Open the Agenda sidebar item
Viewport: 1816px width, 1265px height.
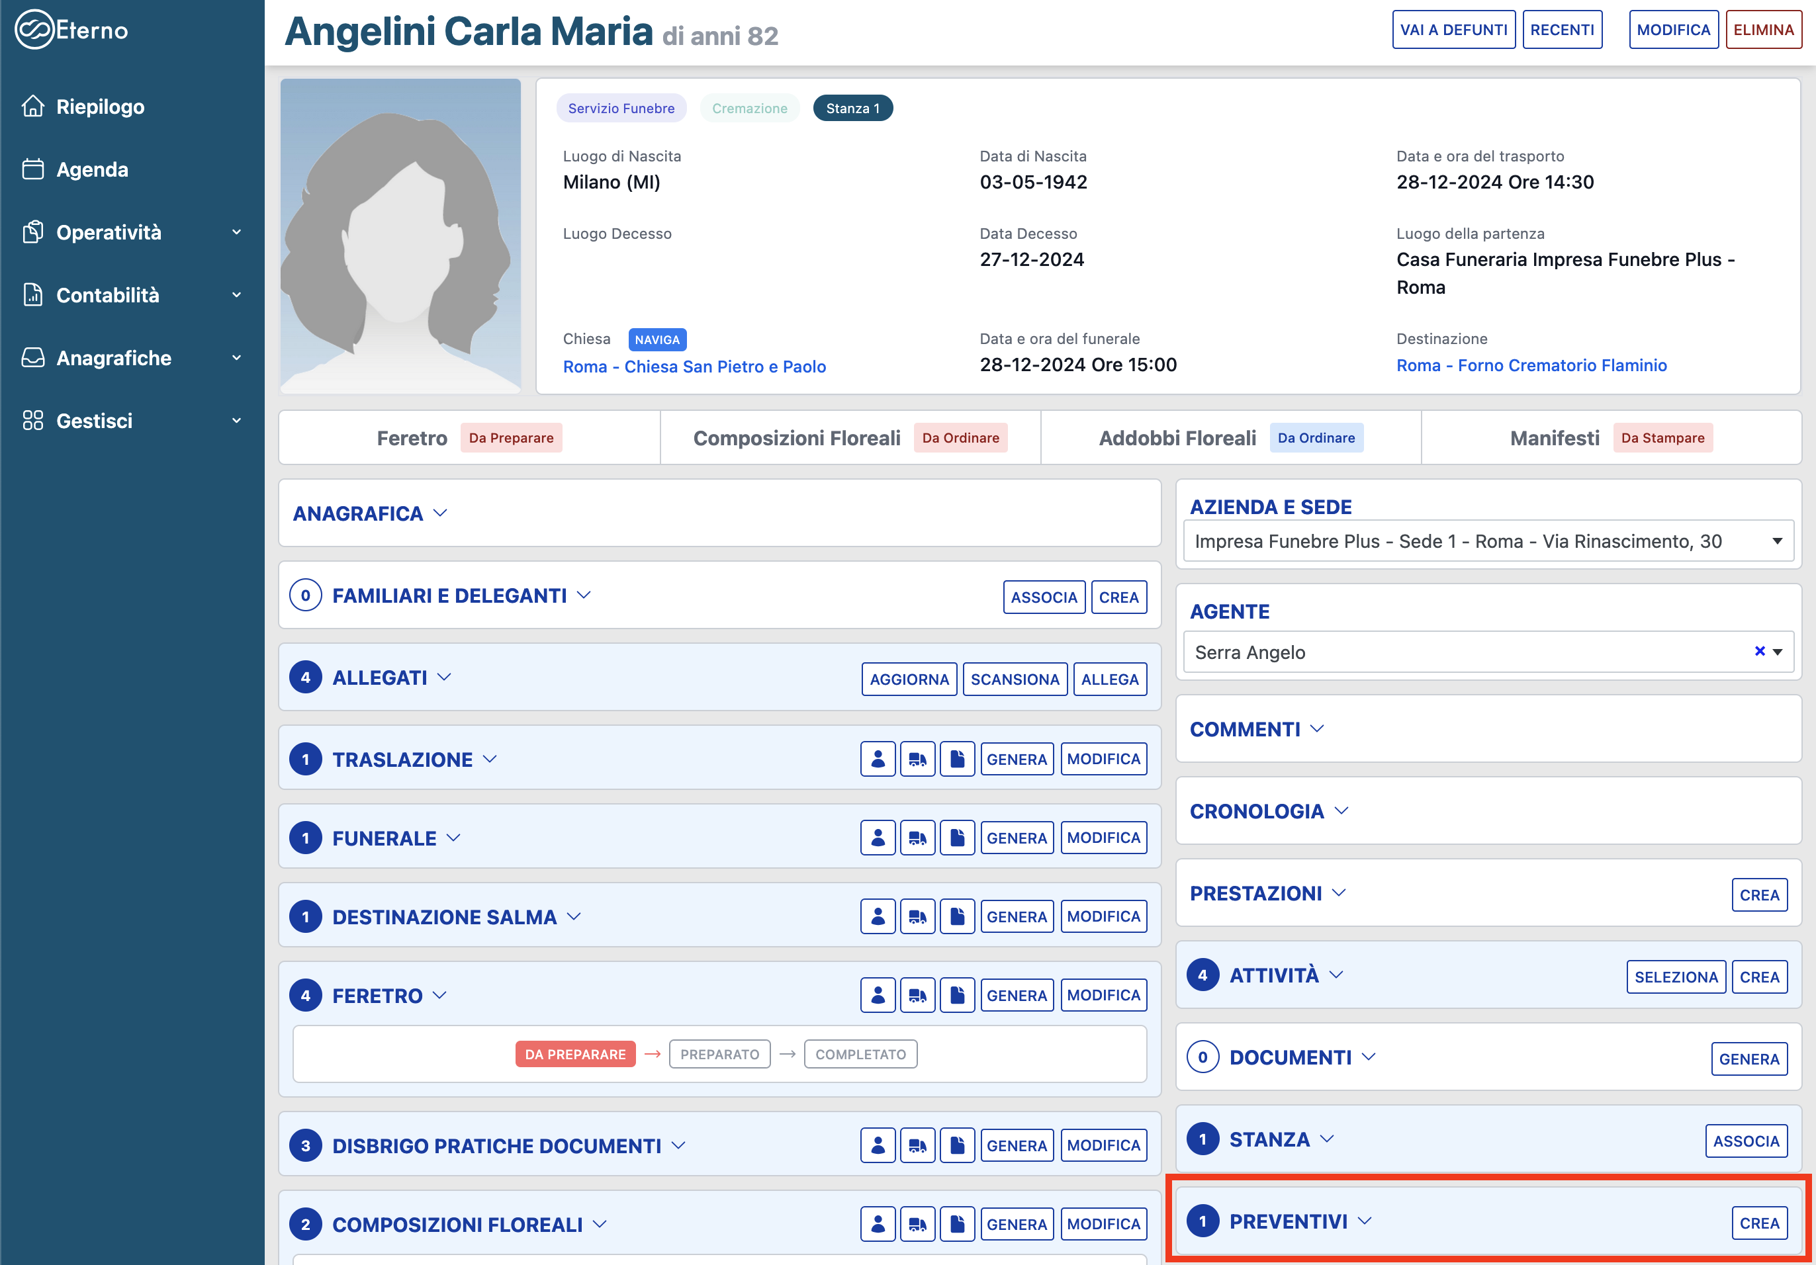(x=92, y=170)
